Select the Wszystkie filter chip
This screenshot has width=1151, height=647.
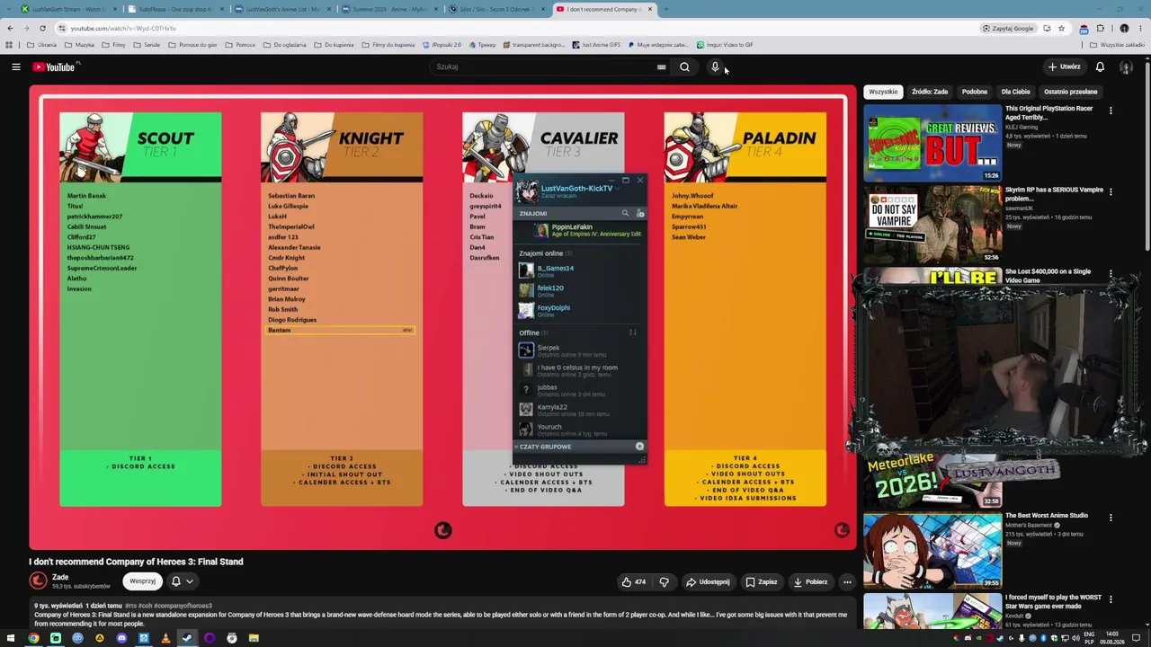[883, 92]
